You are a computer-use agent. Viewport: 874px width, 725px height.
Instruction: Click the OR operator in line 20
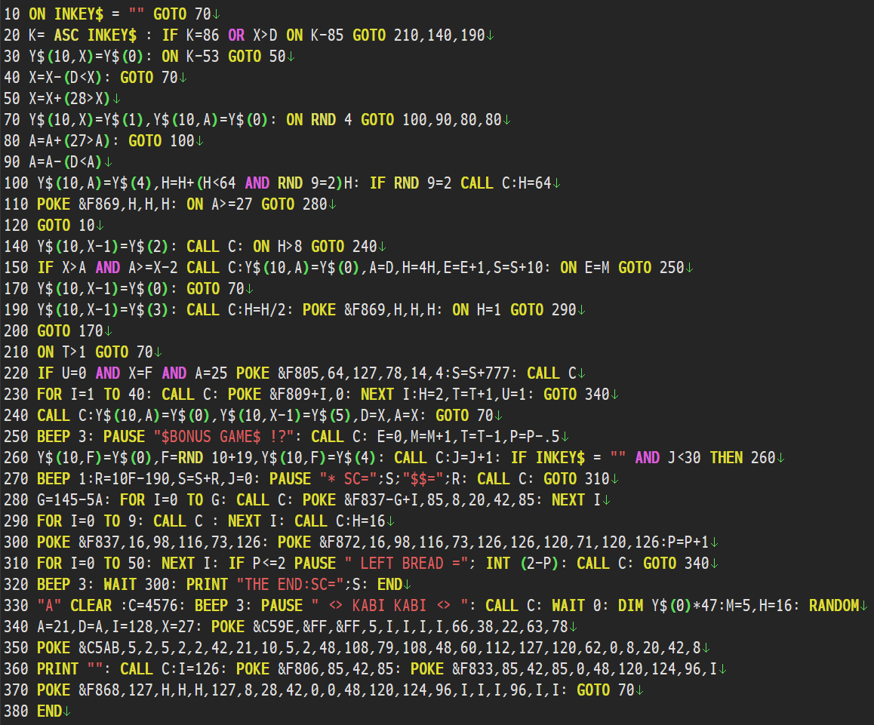click(x=236, y=35)
